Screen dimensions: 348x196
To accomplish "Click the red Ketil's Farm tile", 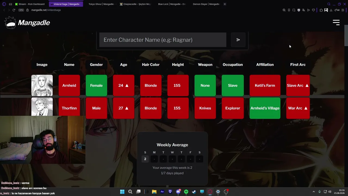I will [265, 85].
